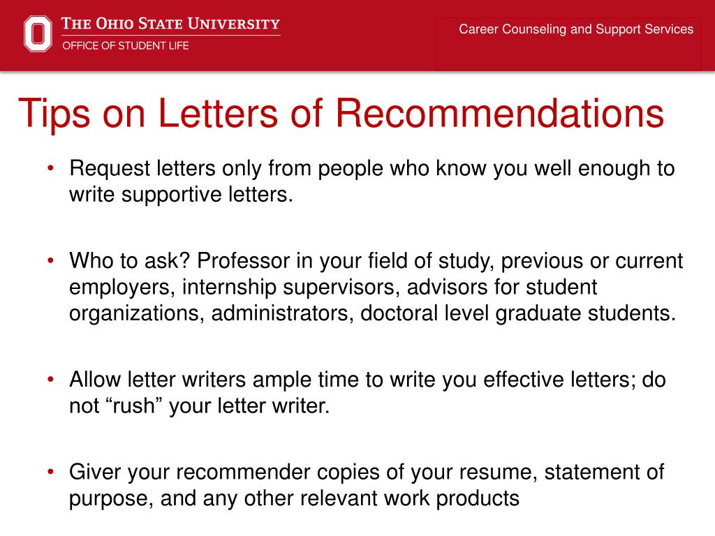Click the bullet beside Who to ask

[50, 261]
